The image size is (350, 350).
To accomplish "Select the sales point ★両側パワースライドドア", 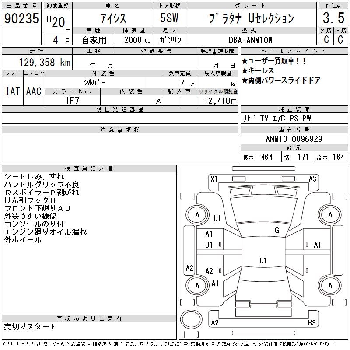I will tap(281, 80).
